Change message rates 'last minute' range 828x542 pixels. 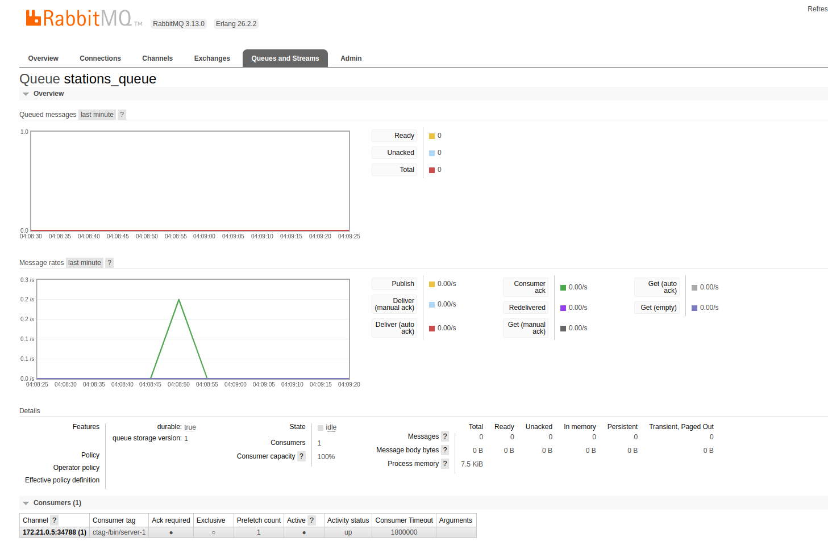coord(85,263)
